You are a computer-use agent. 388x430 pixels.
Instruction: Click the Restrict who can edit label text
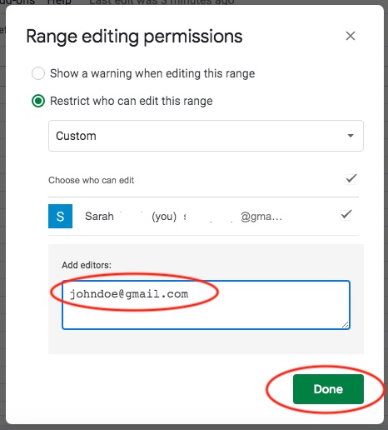[132, 101]
